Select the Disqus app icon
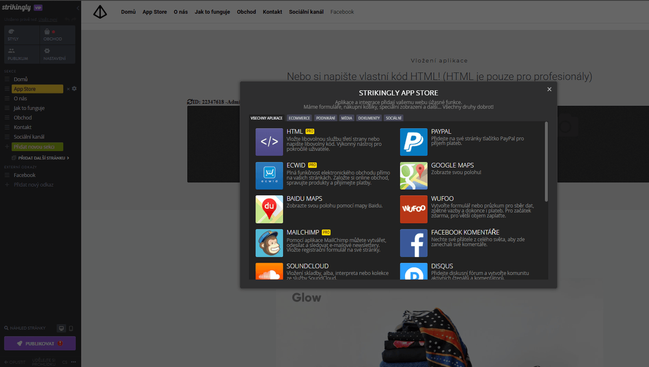 coord(414,271)
